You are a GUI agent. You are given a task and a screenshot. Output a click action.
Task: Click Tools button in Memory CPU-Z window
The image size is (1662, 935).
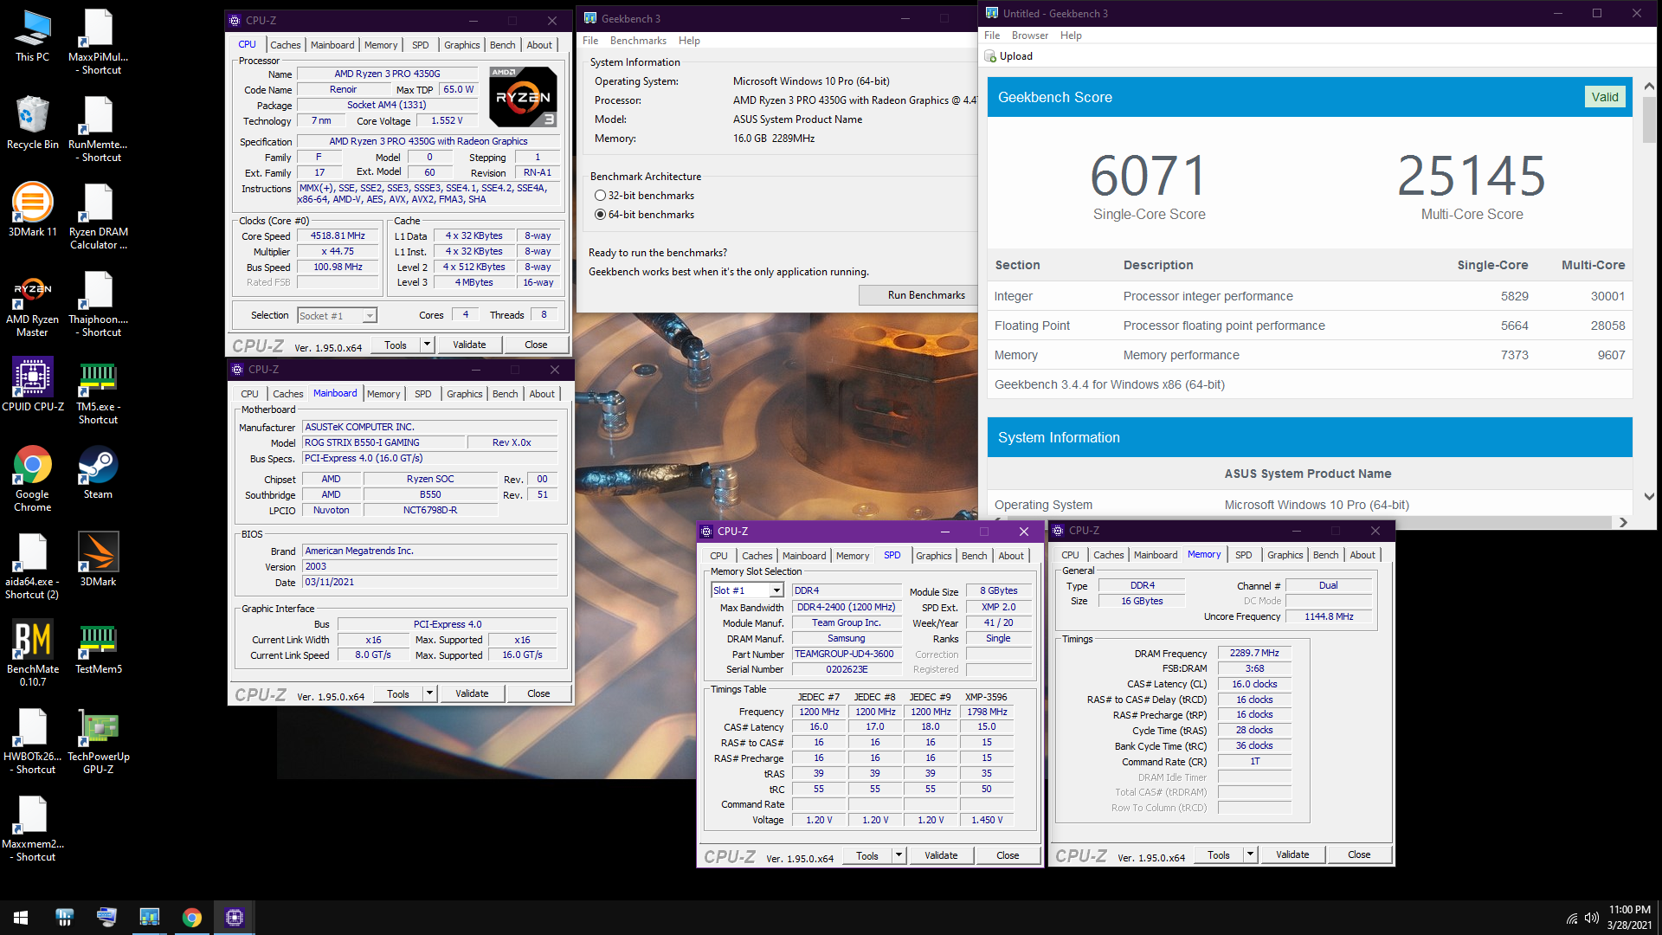[1219, 854]
